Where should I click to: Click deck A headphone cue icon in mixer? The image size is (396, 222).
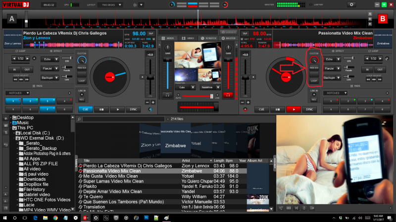click(x=167, y=95)
